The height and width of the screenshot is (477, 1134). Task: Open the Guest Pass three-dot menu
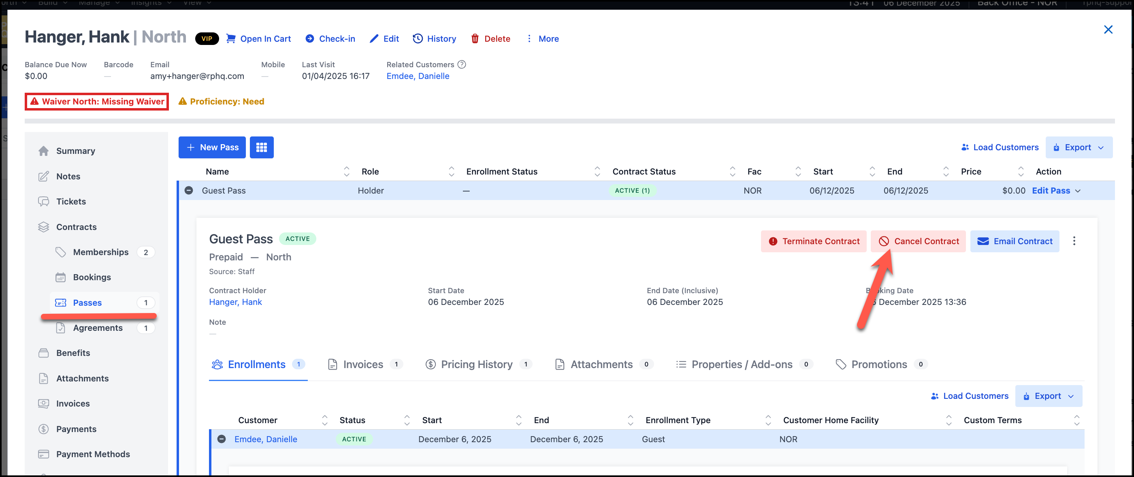click(x=1074, y=241)
